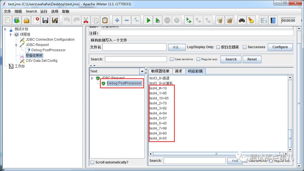This screenshot has width=304, height=171.
Task: Open the Text renderer dropdown
Action: (x=142, y=71)
